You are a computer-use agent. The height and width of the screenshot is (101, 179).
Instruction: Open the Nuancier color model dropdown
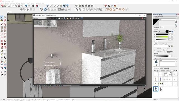[x=162, y=31]
